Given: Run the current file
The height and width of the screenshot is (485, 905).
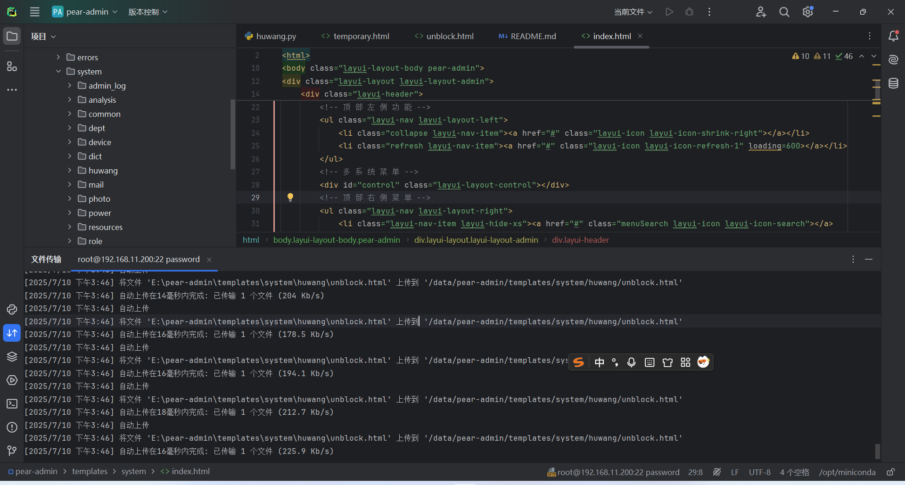Looking at the screenshot, I should click(669, 12).
